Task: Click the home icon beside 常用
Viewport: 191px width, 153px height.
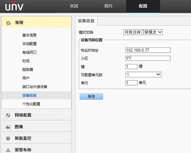Action: (8, 23)
